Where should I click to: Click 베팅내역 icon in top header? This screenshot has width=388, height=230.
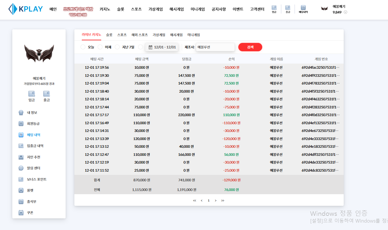tap(303, 9)
